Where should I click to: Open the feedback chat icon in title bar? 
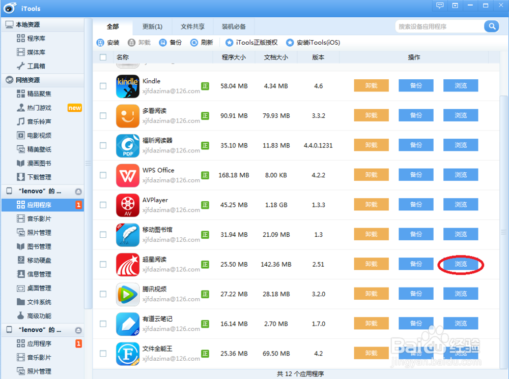(x=440, y=6)
